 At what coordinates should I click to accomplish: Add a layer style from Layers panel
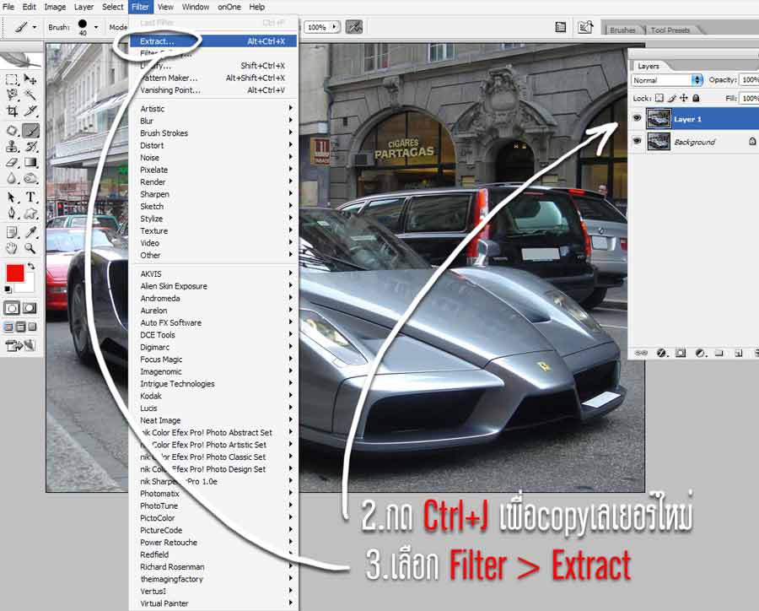click(x=661, y=353)
